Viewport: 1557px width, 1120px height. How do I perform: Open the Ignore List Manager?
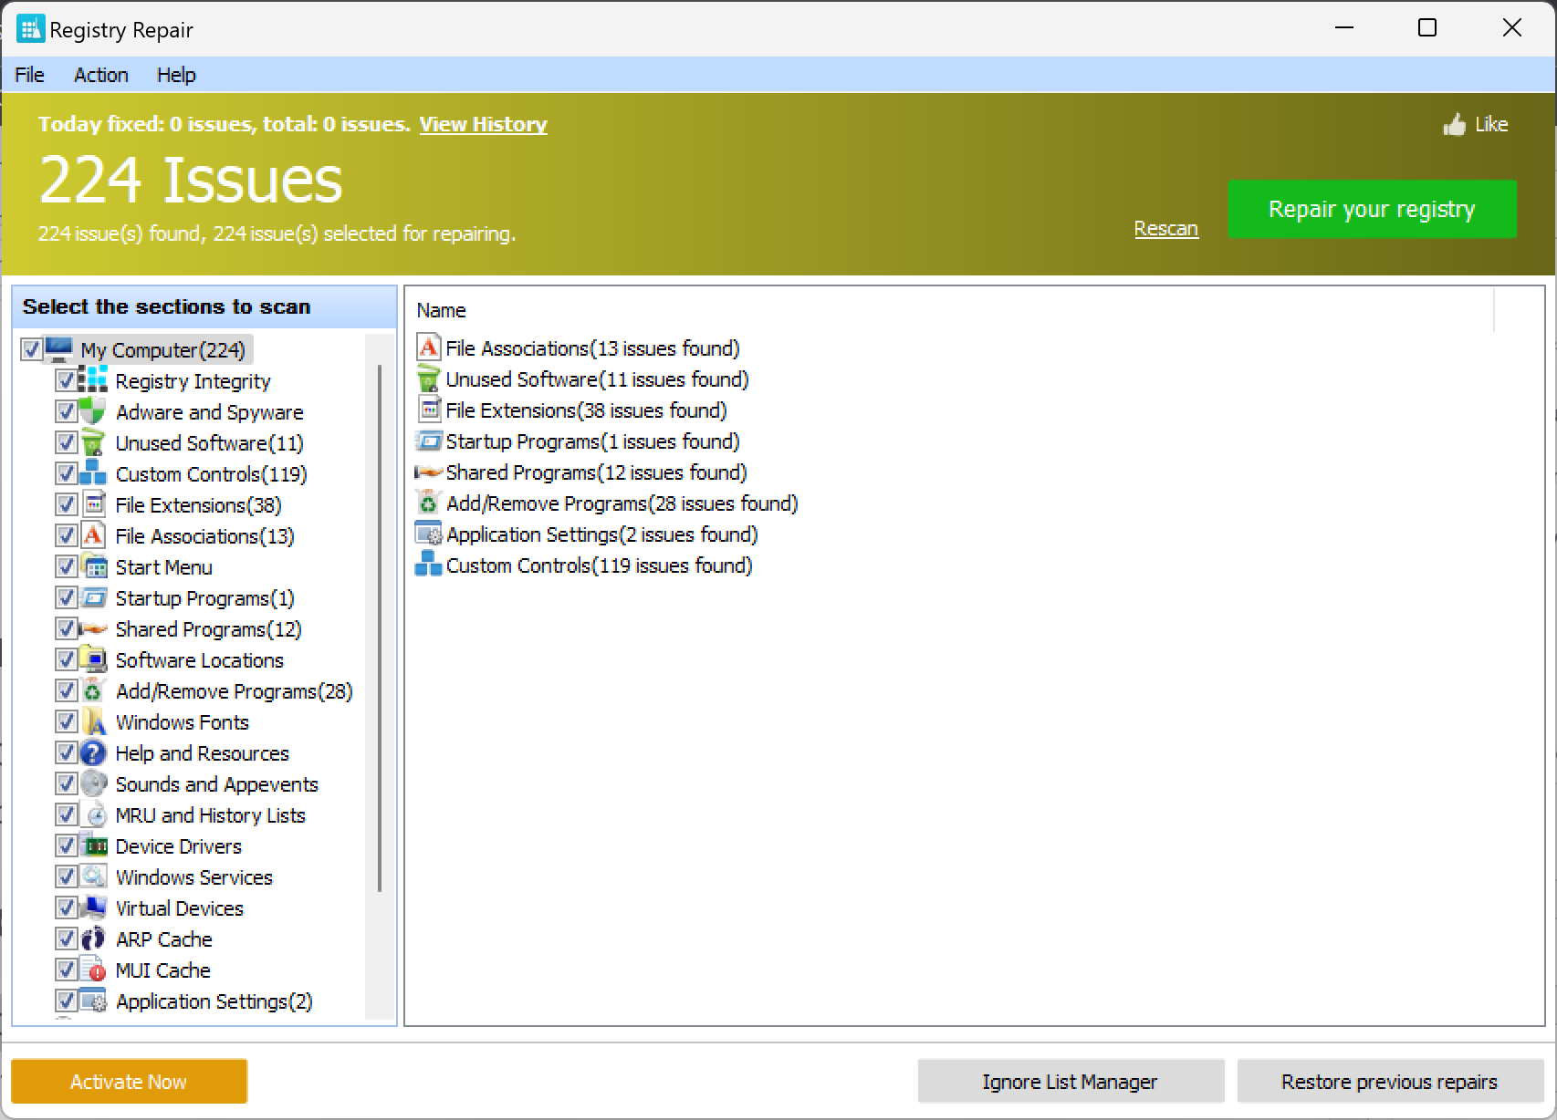pos(1070,1082)
